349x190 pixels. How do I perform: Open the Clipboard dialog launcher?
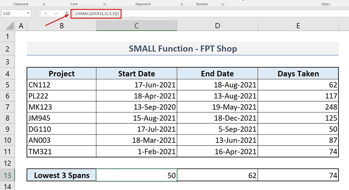pyautogui.click(x=43, y=4)
